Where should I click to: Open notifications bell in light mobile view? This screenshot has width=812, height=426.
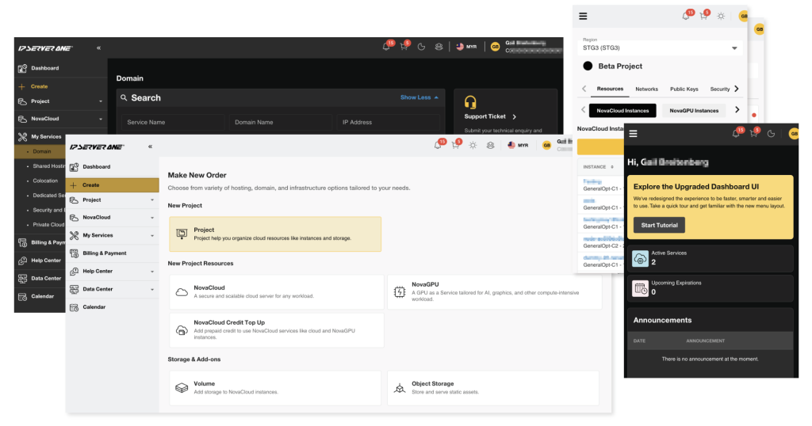[686, 16]
